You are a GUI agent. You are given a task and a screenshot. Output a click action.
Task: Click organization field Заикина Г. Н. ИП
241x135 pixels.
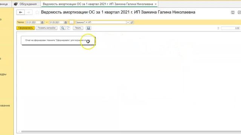(x=101, y=22)
